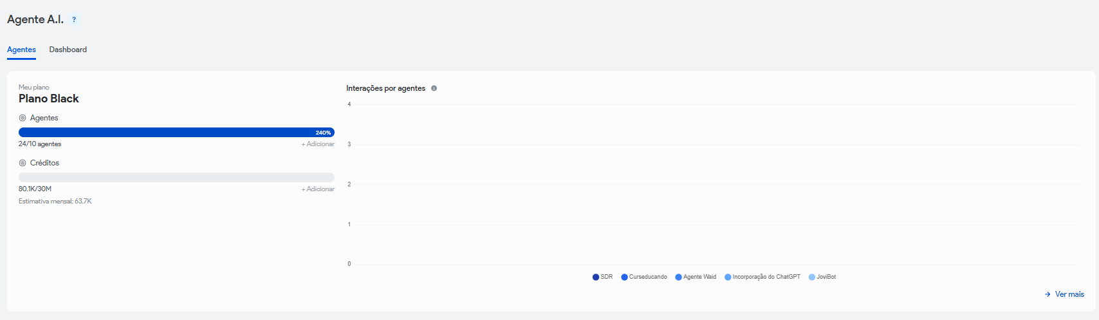Hide the Agente Waid series in legend
Viewport: 1099px width, 320px height.
696,277
